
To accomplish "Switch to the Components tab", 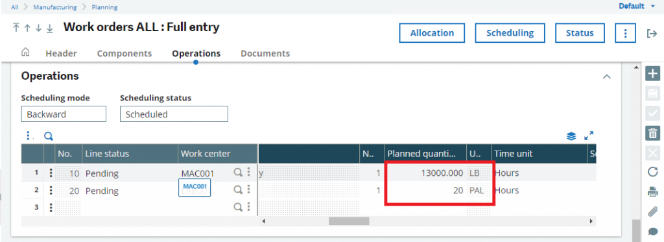I will [x=124, y=53].
